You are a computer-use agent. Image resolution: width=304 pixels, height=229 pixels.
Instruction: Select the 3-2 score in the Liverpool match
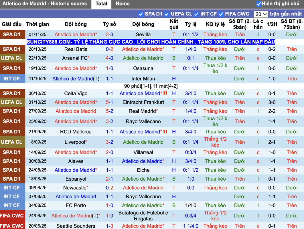point(110,142)
